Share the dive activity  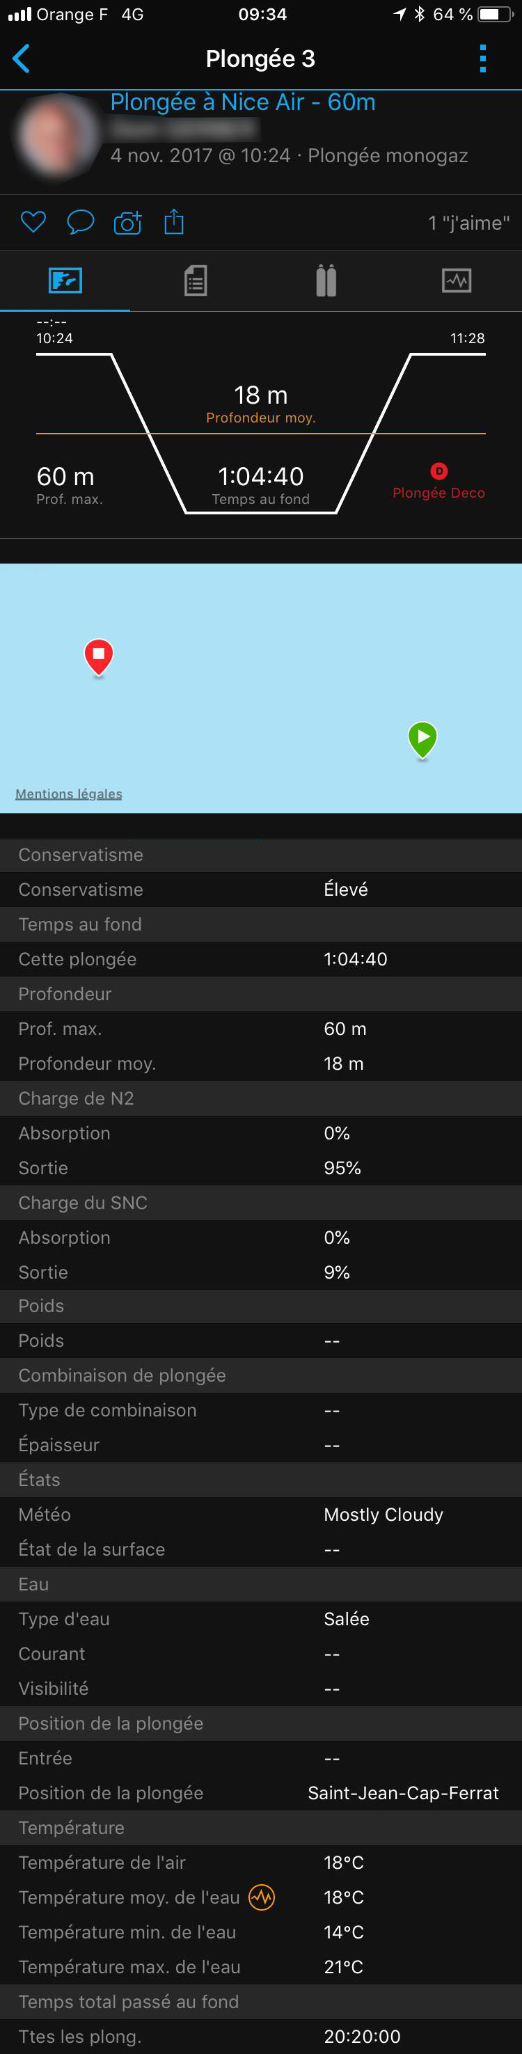click(174, 221)
